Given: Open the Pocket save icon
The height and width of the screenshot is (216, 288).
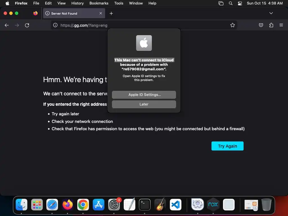Looking at the screenshot, I should point(261,25).
